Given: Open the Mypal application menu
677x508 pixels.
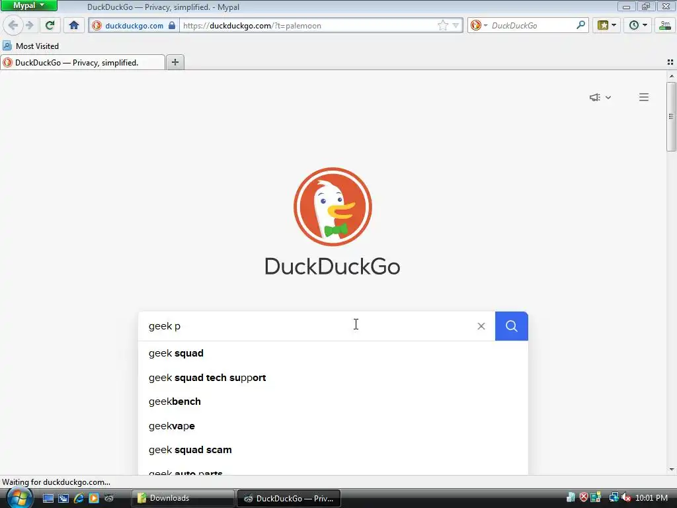Looking at the screenshot, I should tap(28, 5).
